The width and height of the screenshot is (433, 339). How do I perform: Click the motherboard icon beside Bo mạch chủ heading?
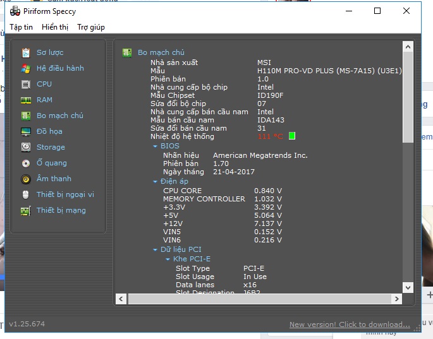point(127,52)
